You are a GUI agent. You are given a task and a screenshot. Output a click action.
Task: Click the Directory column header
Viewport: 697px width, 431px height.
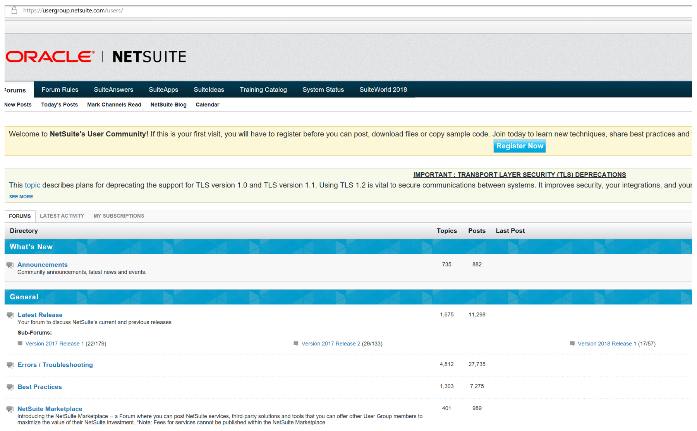(24, 231)
